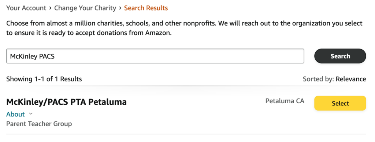The width and height of the screenshot is (375, 142).
Task: Click the Search Results breadcrumb
Action: [x=146, y=8]
